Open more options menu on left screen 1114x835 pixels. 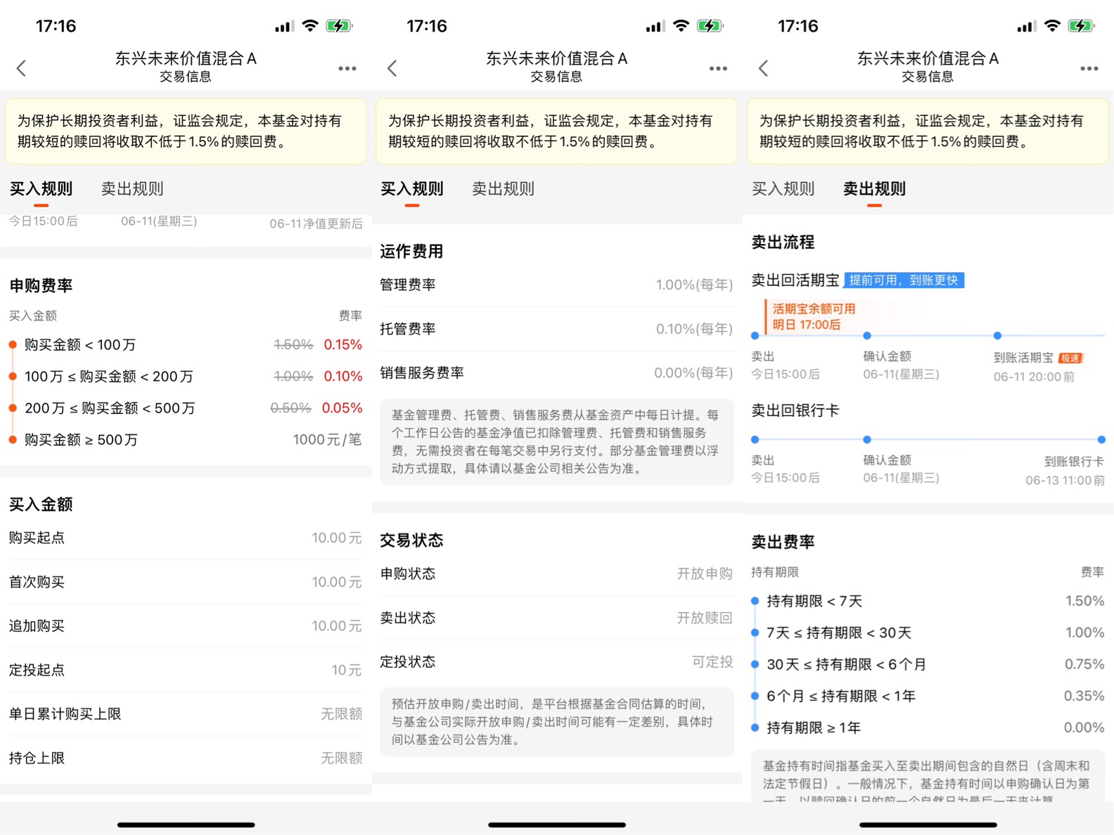[x=347, y=68]
